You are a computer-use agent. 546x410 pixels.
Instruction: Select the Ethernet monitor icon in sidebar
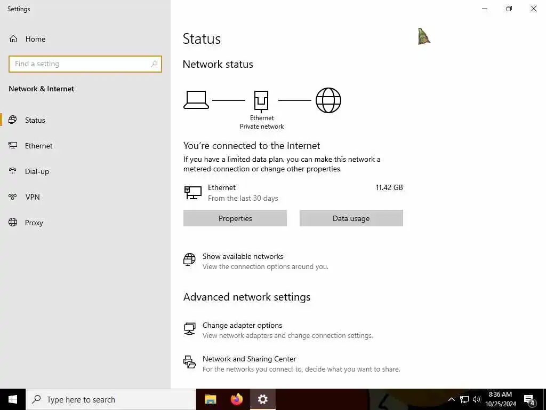pyautogui.click(x=13, y=145)
